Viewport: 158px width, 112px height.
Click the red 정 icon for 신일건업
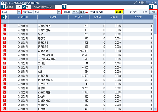[x=4, y=75]
